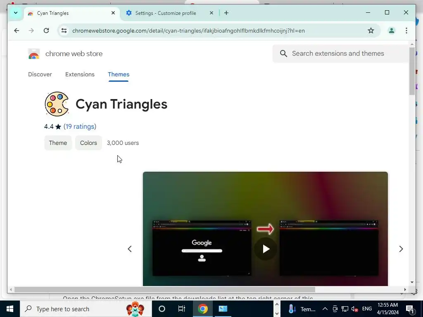Image resolution: width=423 pixels, height=317 pixels.
Task: Click the address bar URL
Action: click(188, 31)
